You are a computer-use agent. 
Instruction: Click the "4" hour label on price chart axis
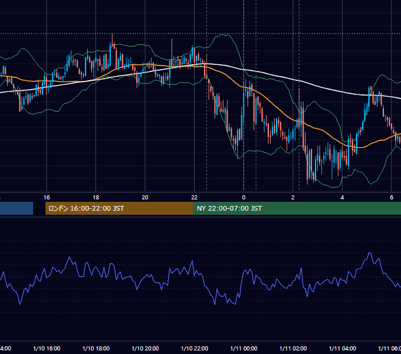point(342,198)
